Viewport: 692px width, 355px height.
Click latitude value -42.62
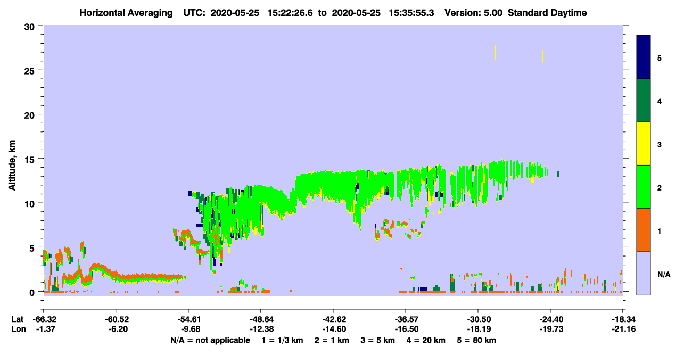333,319
